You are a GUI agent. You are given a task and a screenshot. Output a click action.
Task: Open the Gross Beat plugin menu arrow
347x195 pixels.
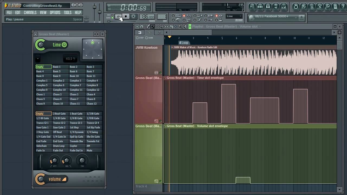(36, 34)
